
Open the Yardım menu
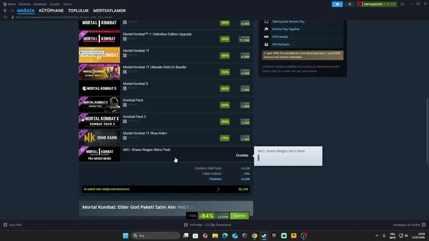[x=67, y=4]
